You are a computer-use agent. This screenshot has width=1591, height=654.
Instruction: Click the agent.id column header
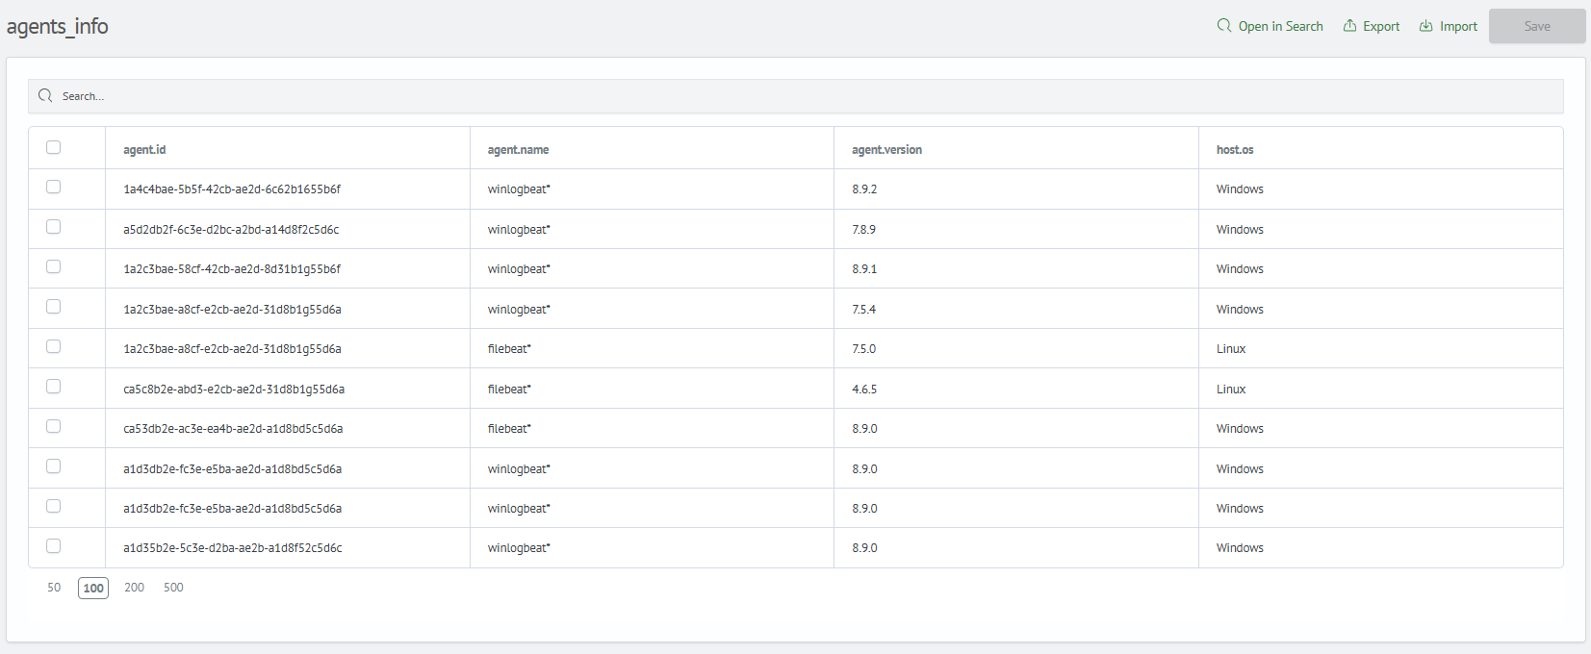(144, 149)
